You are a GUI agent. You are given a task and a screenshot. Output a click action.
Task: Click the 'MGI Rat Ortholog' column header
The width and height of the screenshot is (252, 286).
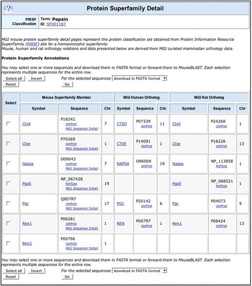(209, 97)
